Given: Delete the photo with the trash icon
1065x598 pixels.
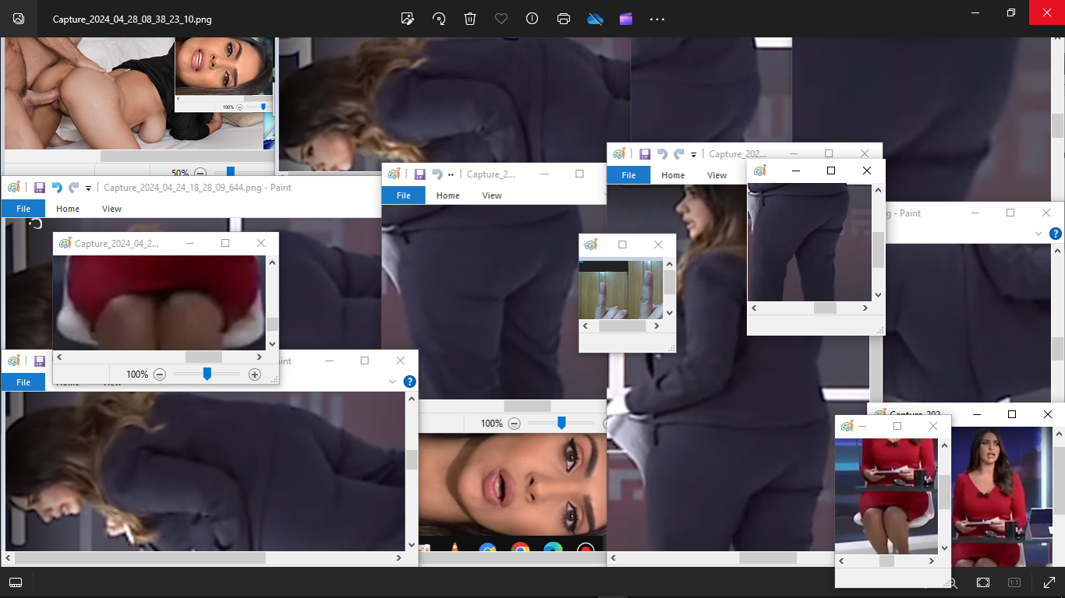Looking at the screenshot, I should (470, 19).
